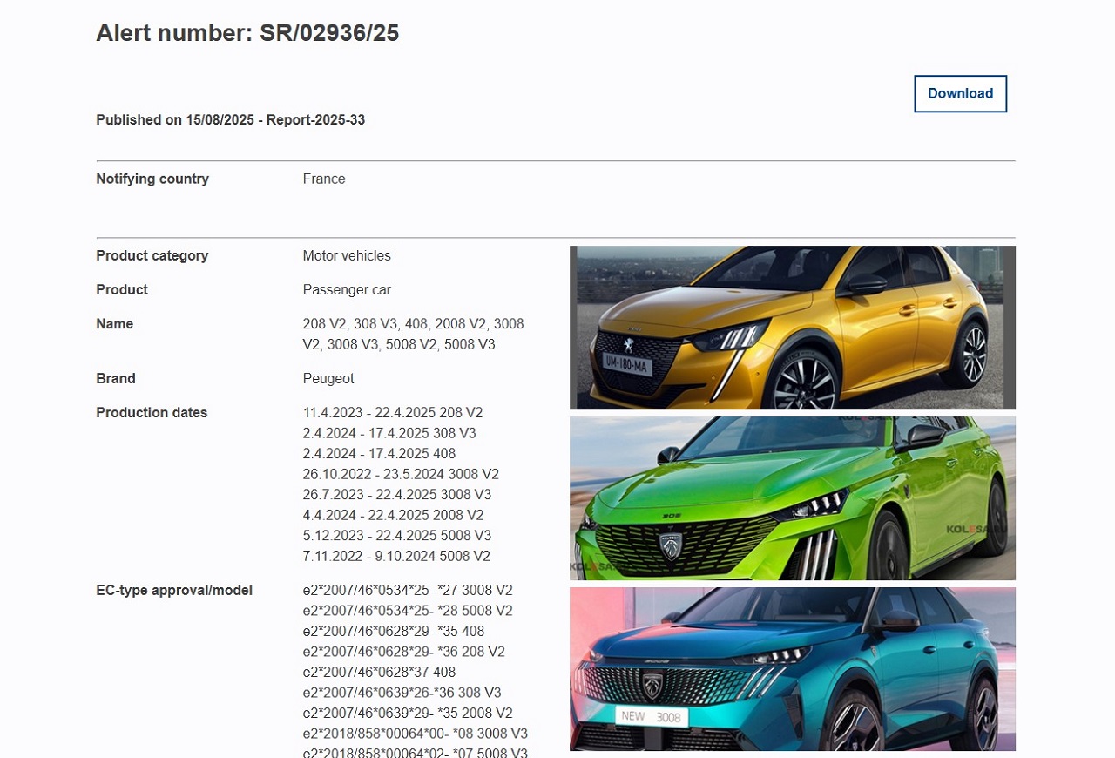Select production dates line for 3008 V2
Viewport: 1115px width, 758px height.
[401, 475]
